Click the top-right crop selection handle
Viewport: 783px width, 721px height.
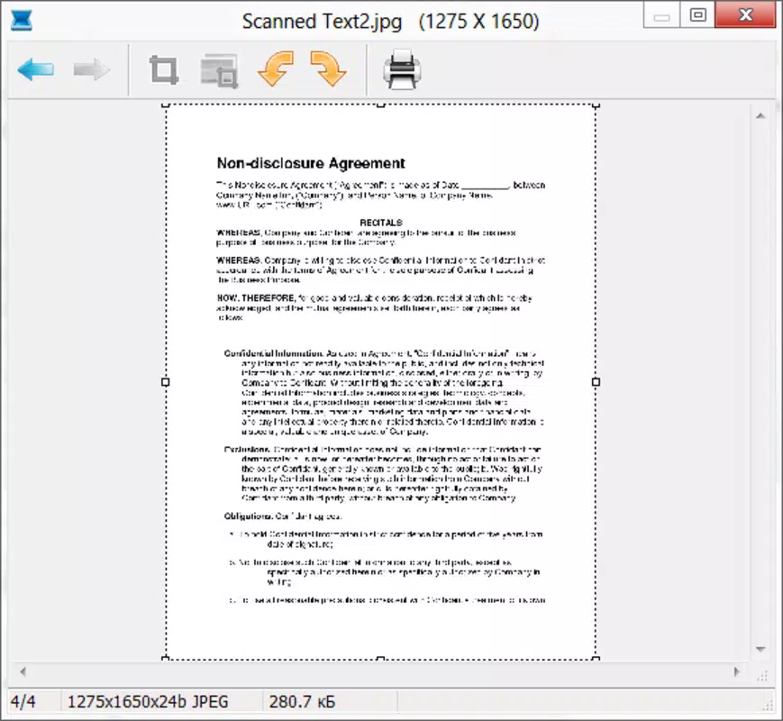[x=596, y=105]
